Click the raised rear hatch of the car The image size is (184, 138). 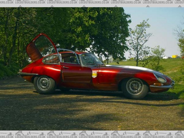(x=40, y=47)
